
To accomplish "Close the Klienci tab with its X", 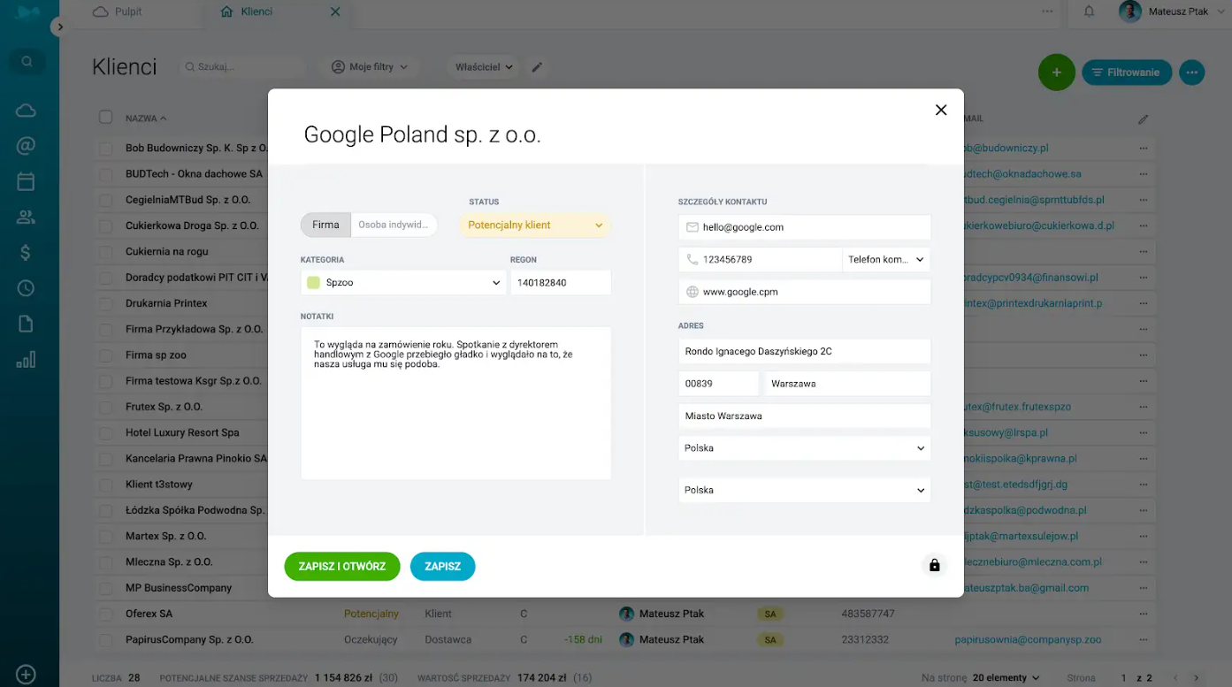I will [335, 11].
